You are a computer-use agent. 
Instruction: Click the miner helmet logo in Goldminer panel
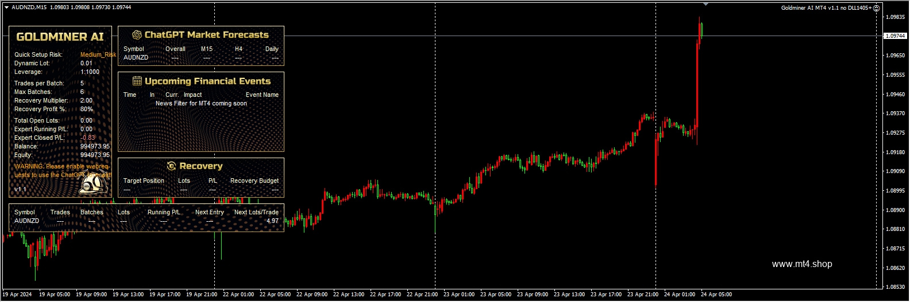click(94, 182)
